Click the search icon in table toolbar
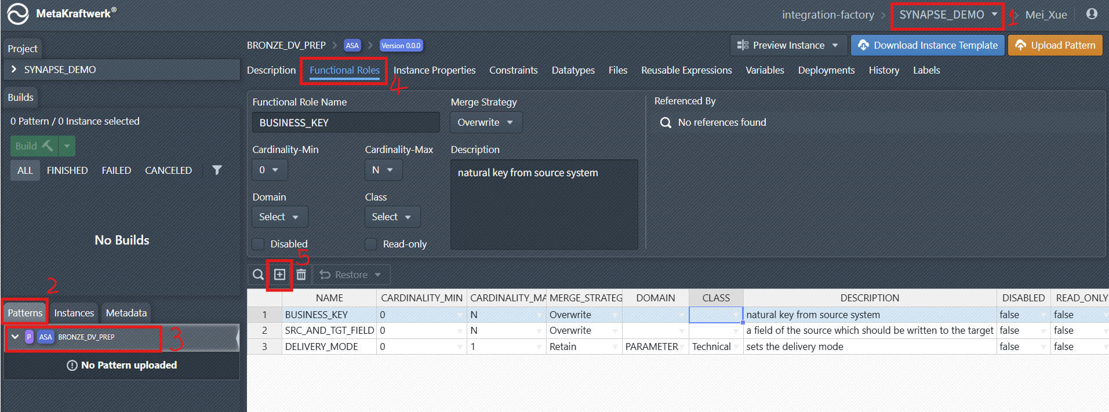This screenshot has width=1109, height=412. pos(258,275)
